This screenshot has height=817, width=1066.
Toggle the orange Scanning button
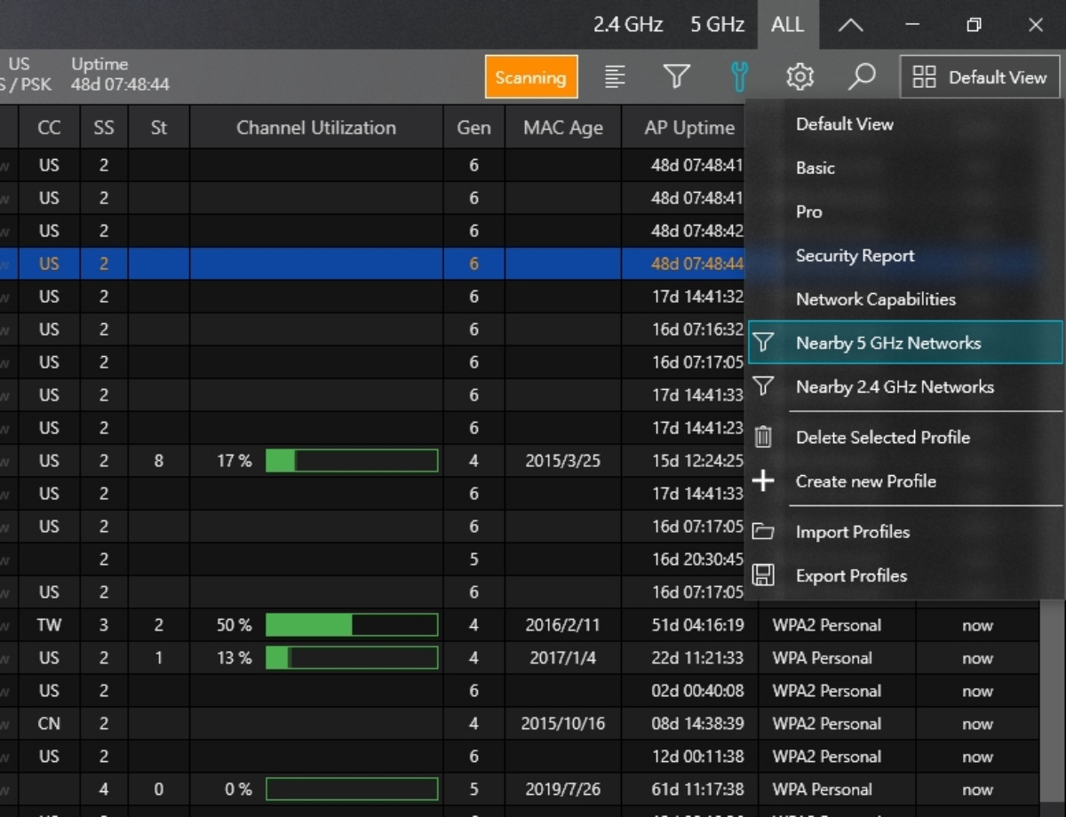pyautogui.click(x=530, y=77)
